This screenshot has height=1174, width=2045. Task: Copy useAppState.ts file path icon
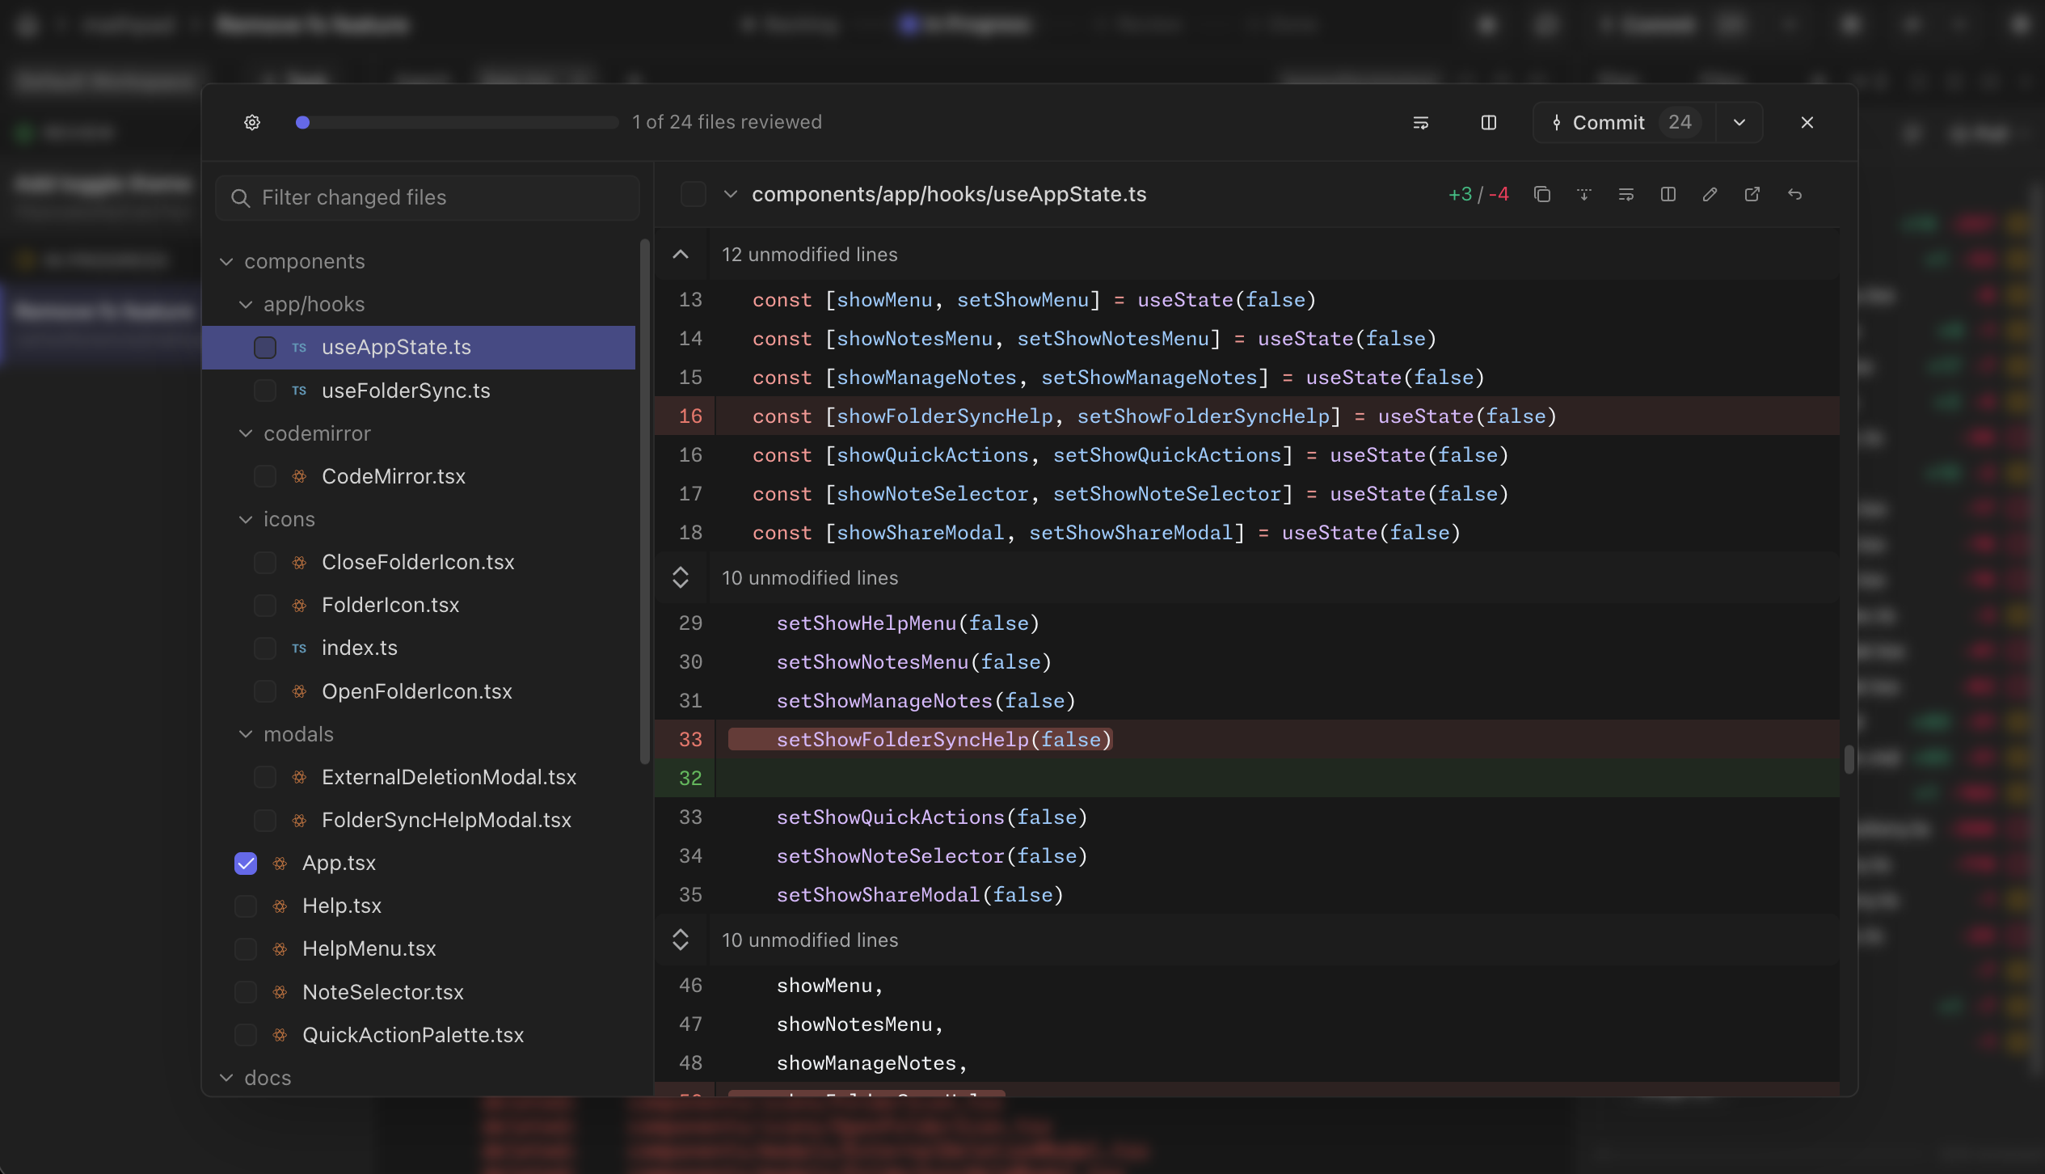click(1542, 194)
